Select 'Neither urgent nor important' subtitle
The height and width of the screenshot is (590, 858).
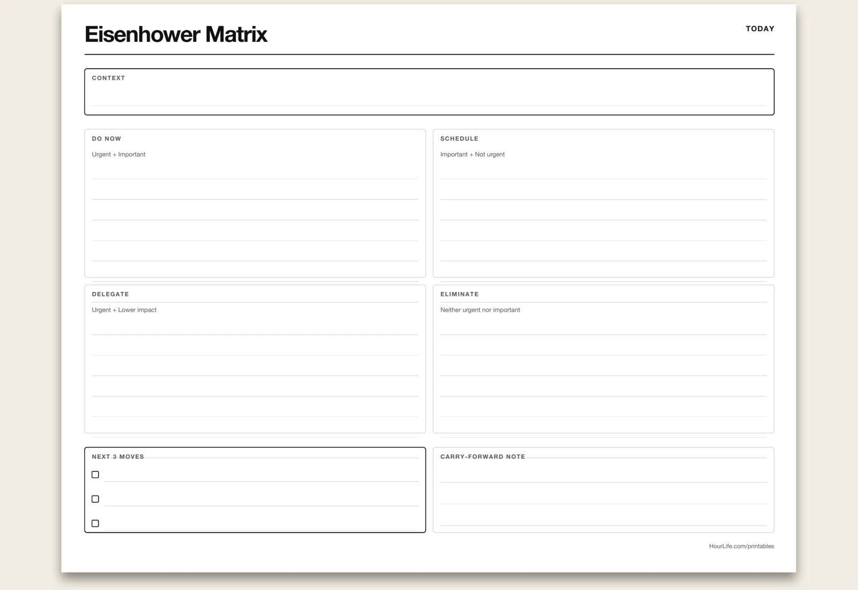click(480, 310)
